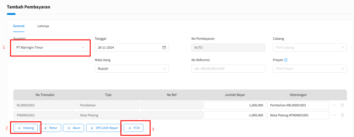
Task: Switch to the Lainnya tab
Action: coord(43,26)
